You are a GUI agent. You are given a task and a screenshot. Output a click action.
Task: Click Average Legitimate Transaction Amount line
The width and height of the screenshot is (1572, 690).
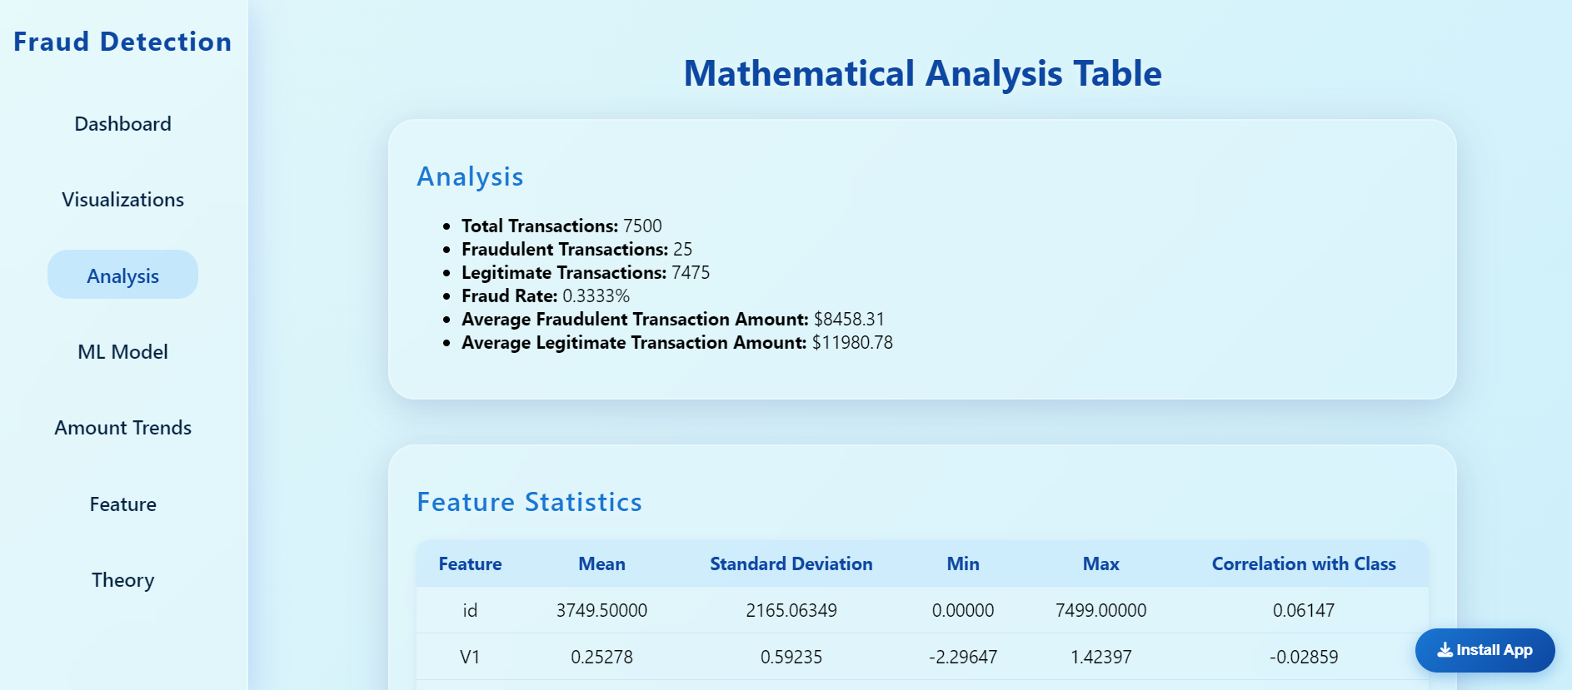pos(677,342)
